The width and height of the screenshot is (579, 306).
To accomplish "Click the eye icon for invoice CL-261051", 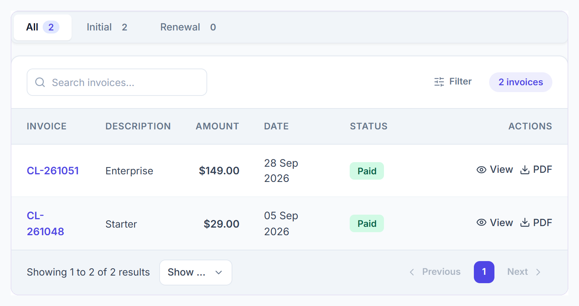I will coord(481,170).
